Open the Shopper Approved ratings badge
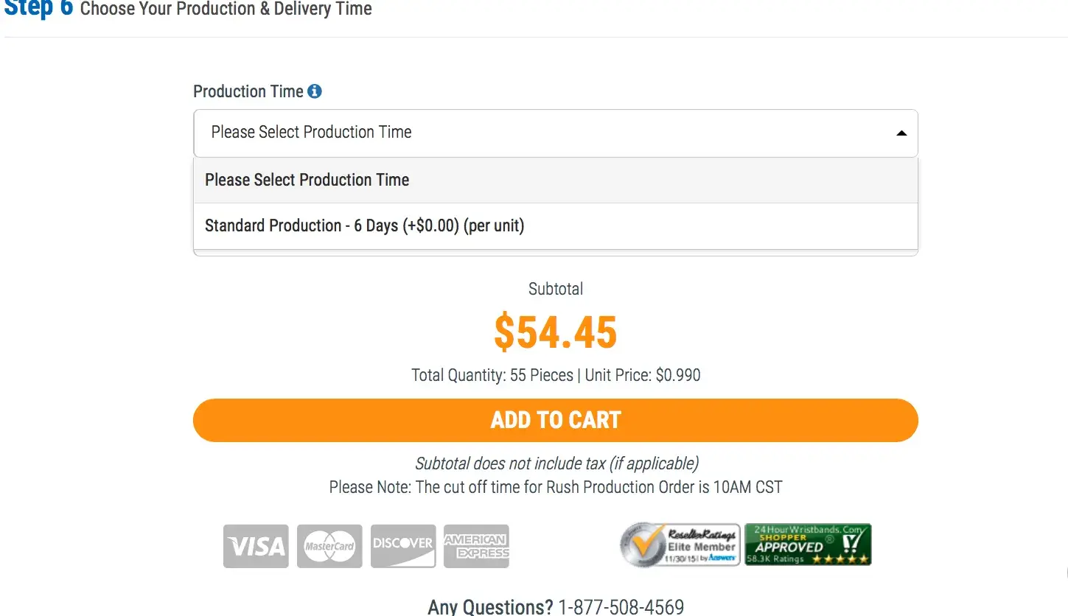 click(x=808, y=545)
